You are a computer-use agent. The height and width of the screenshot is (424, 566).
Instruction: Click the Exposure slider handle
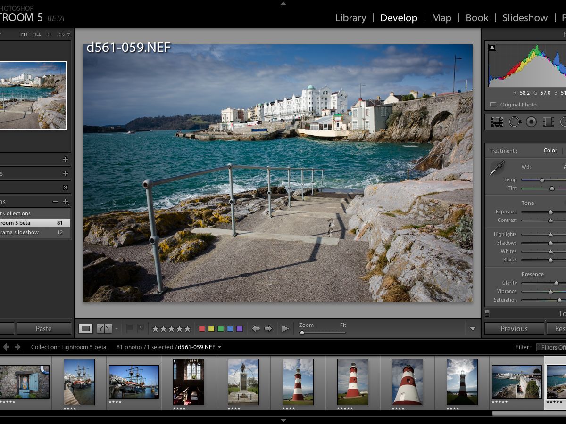550,212
